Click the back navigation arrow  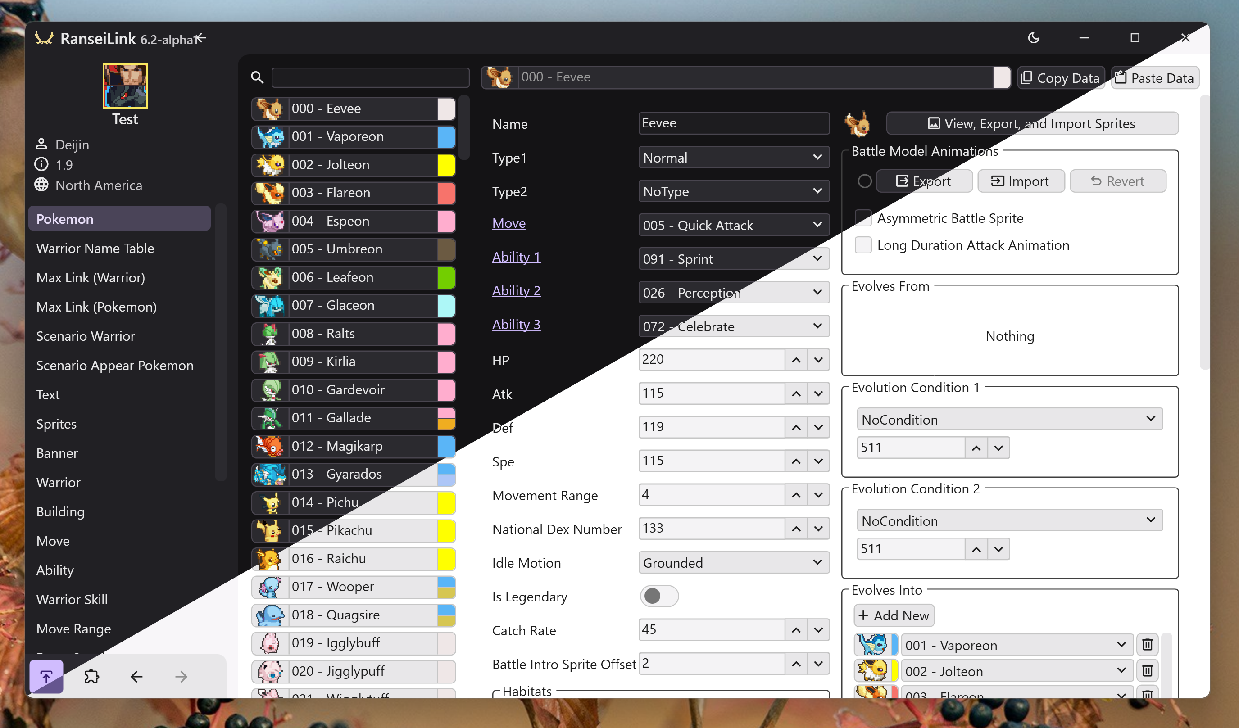click(x=136, y=676)
